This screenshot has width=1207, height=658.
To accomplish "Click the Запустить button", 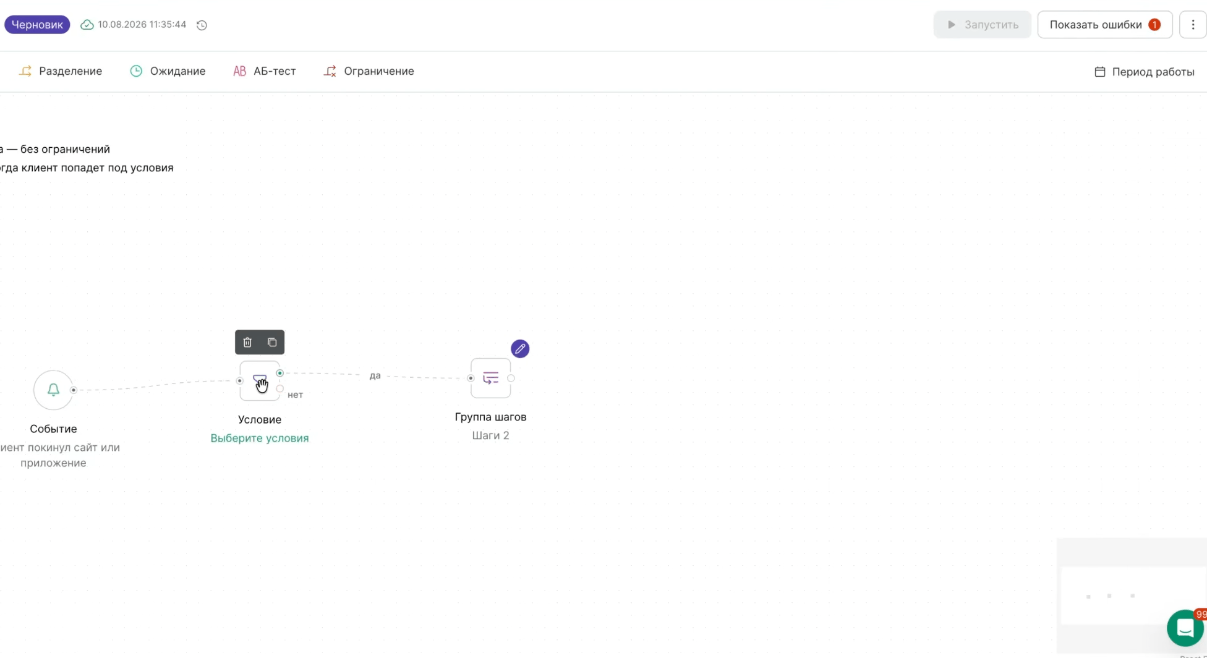I will 983,25.
